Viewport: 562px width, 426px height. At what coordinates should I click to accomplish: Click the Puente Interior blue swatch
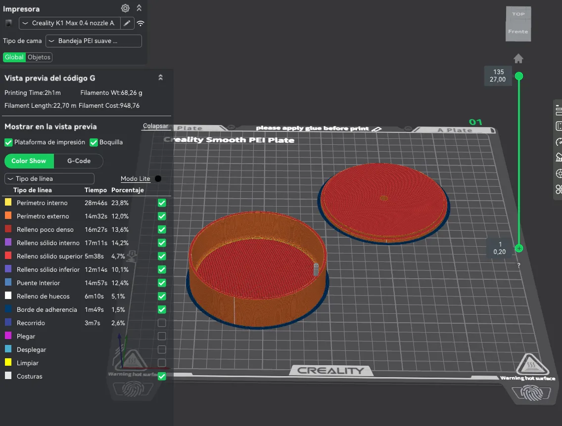(x=8, y=282)
